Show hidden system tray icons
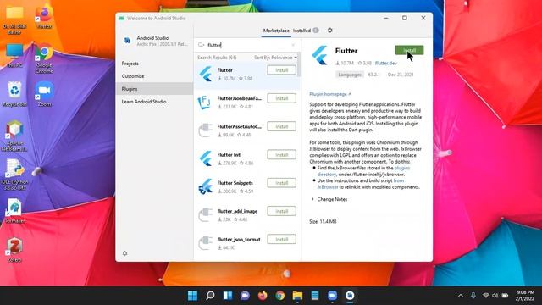542x305 pixels. coord(461,296)
